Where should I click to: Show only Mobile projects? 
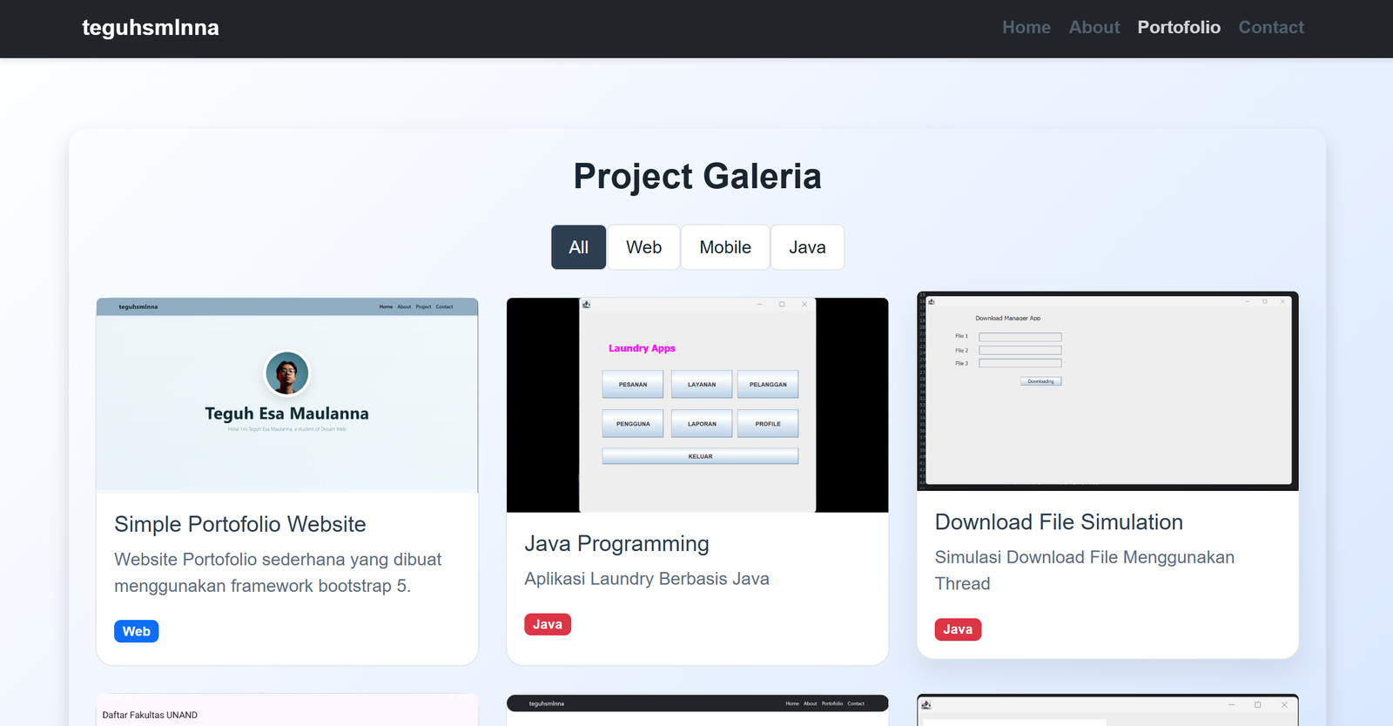[x=724, y=247]
